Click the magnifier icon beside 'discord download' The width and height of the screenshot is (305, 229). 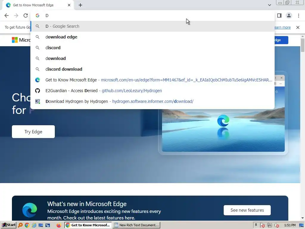pos(38,69)
